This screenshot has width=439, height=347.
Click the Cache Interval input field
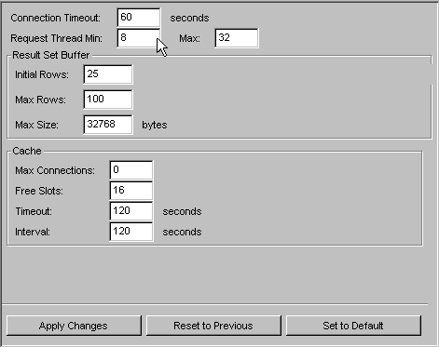pyautogui.click(x=131, y=232)
